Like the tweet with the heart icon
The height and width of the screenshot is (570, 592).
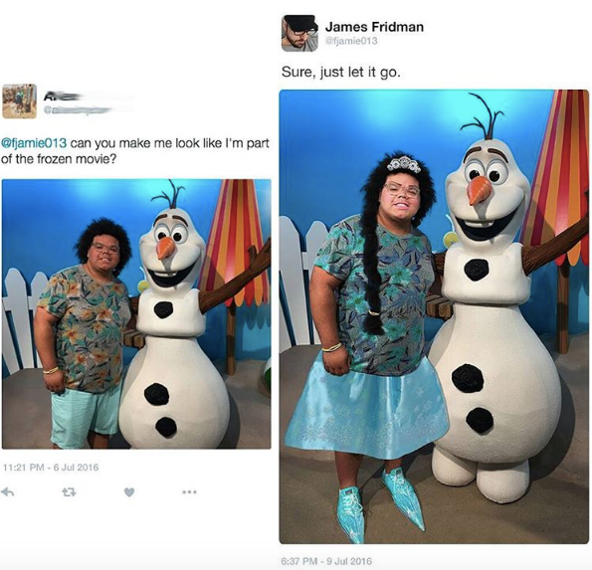(x=129, y=491)
